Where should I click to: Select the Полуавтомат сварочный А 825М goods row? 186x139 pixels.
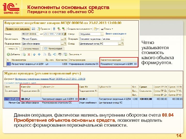tap(72, 64)
